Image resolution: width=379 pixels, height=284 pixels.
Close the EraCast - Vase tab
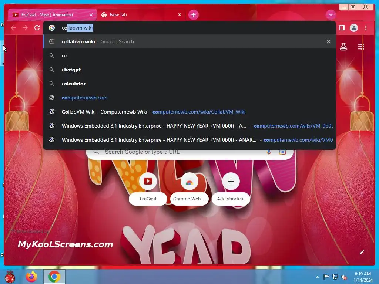coord(91,15)
